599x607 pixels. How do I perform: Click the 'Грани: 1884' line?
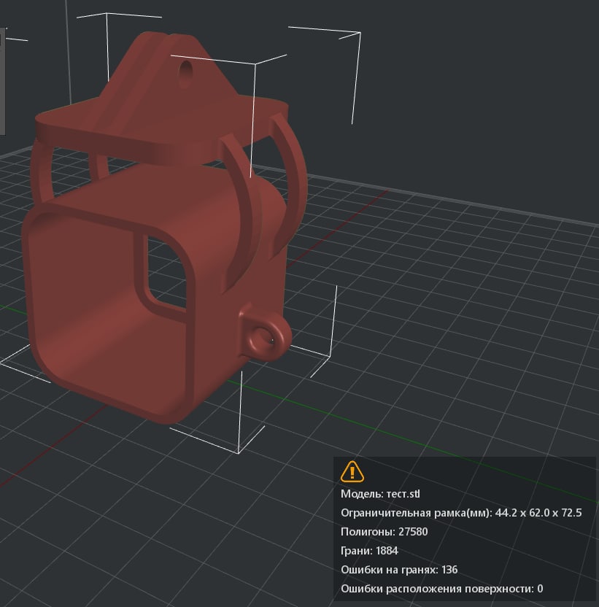click(369, 551)
